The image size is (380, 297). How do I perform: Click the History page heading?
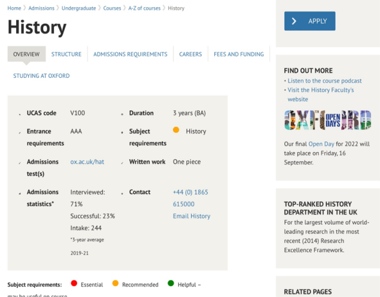[37, 27]
